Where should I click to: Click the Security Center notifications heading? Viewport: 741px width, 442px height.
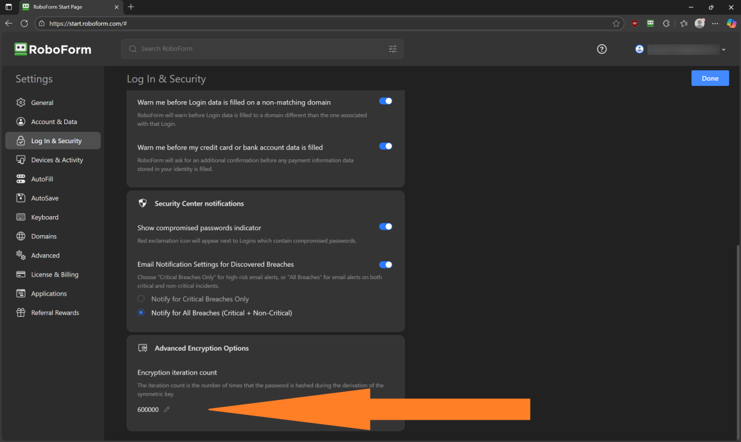(x=199, y=204)
